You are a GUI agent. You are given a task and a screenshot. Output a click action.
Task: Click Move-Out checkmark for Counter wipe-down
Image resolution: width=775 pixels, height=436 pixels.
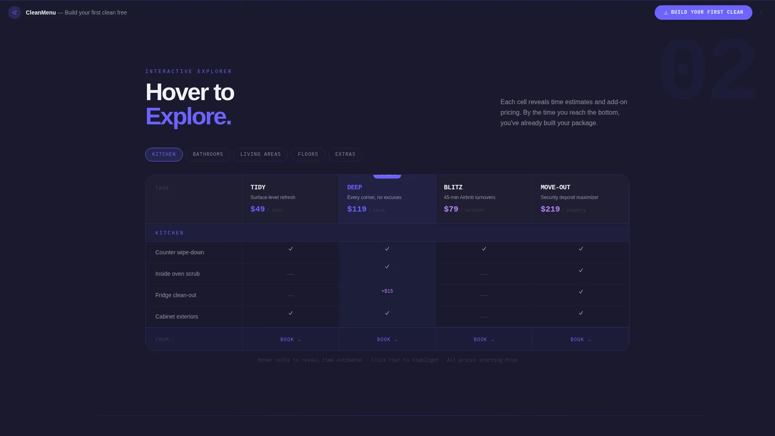click(x=581, y=249)
